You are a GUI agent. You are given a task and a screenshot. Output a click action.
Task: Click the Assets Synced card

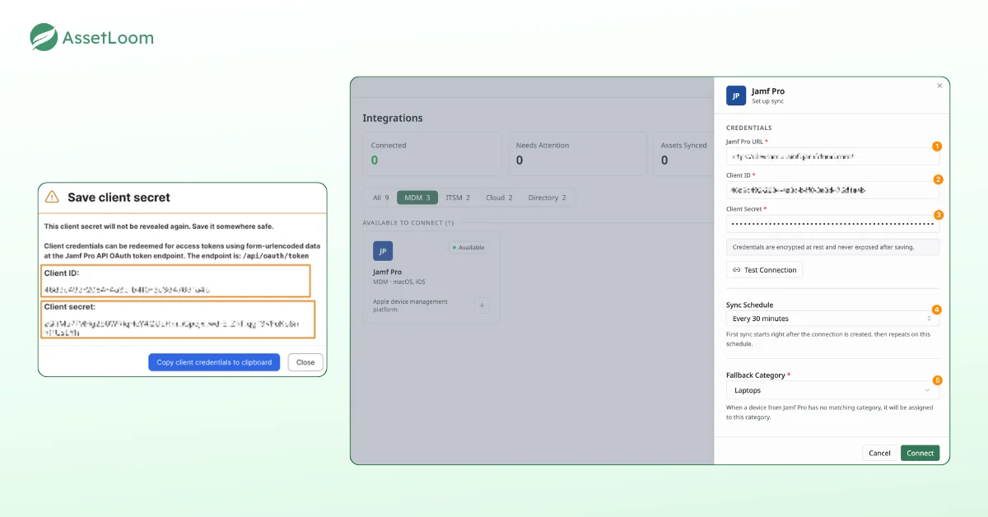point(683,153)
